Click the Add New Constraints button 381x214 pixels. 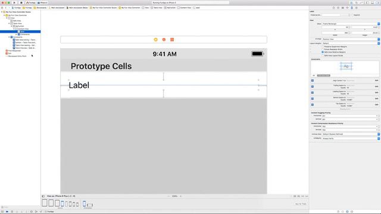click(x=302, y=196)
